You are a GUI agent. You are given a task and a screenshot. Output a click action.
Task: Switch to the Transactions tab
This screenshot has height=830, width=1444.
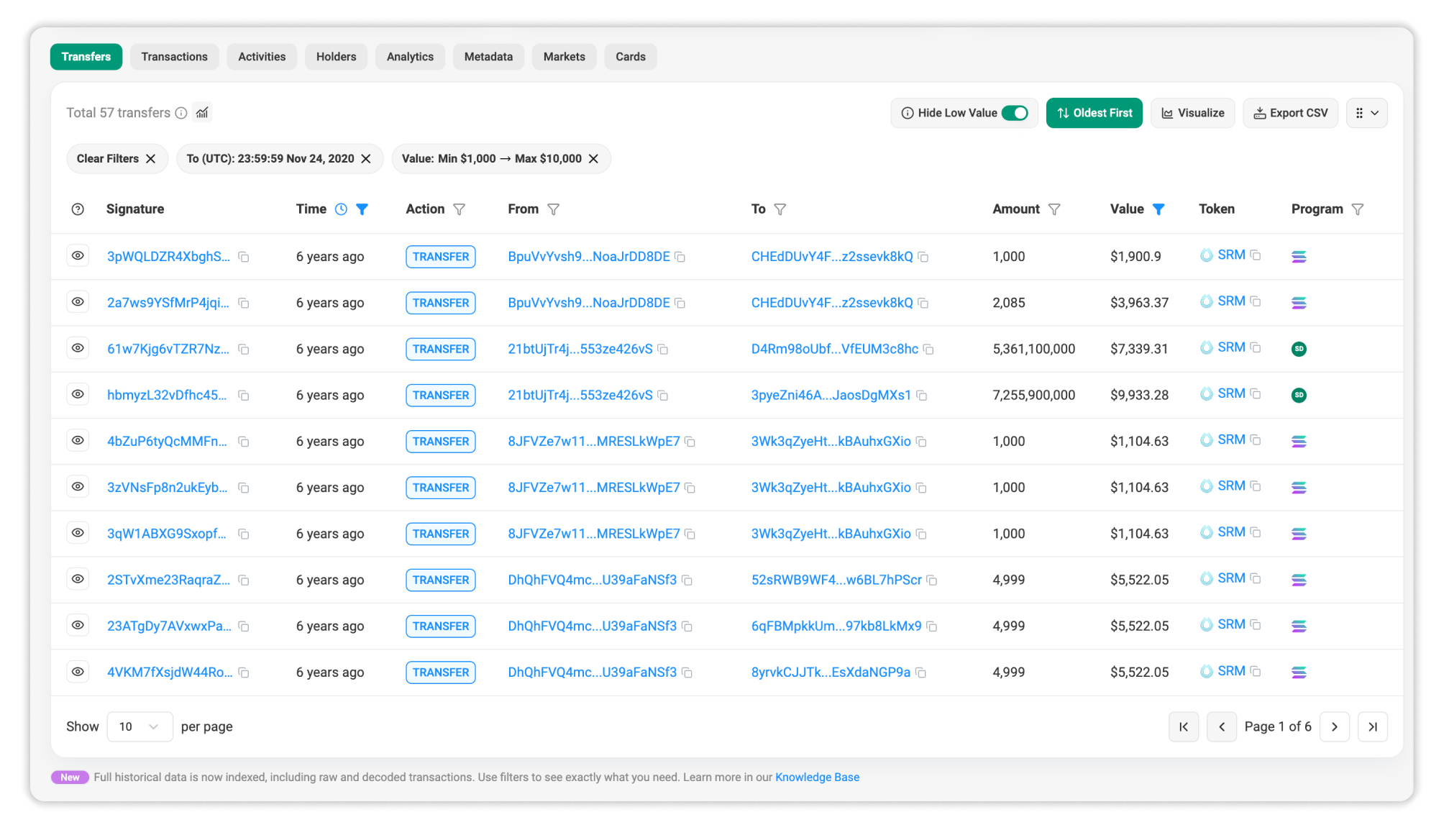pyautogui.click(x=174, y=57)
